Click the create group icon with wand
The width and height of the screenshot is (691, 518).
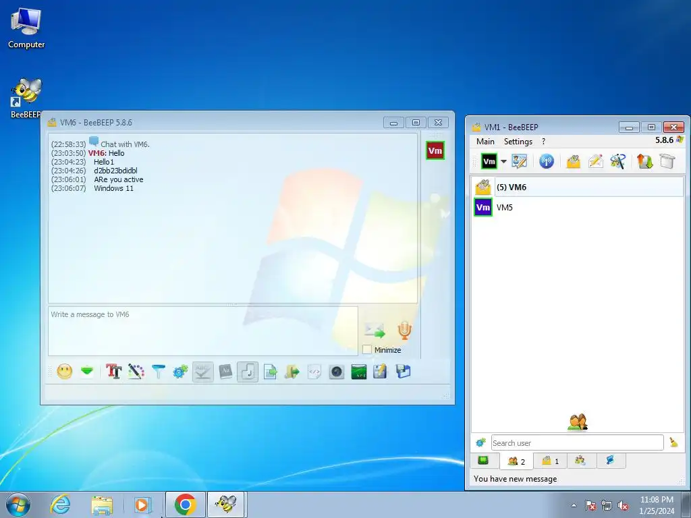point(618,161)
